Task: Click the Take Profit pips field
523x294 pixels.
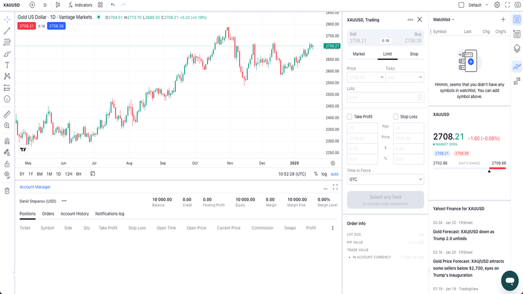Action: tap(362, 128)
